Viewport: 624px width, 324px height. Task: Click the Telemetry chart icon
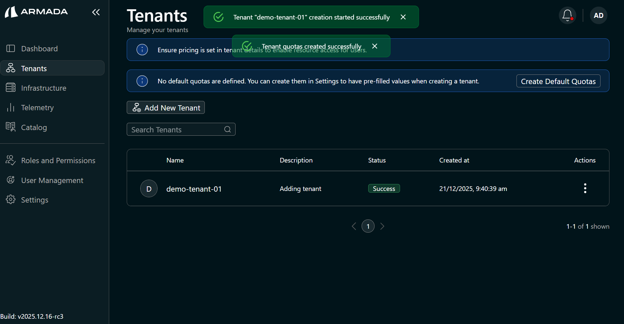[x=11, y=107]
